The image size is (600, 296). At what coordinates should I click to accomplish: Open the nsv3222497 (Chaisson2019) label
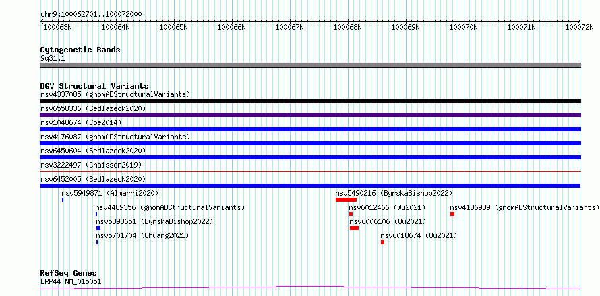91,165
